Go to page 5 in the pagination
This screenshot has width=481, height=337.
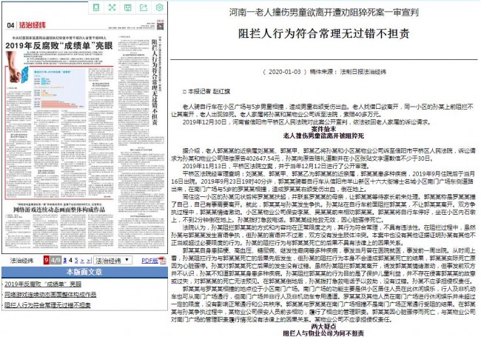point(76,260)
